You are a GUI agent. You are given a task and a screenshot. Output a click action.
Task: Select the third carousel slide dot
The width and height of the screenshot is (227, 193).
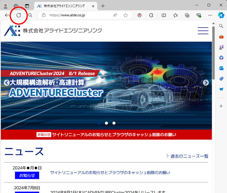114,123
